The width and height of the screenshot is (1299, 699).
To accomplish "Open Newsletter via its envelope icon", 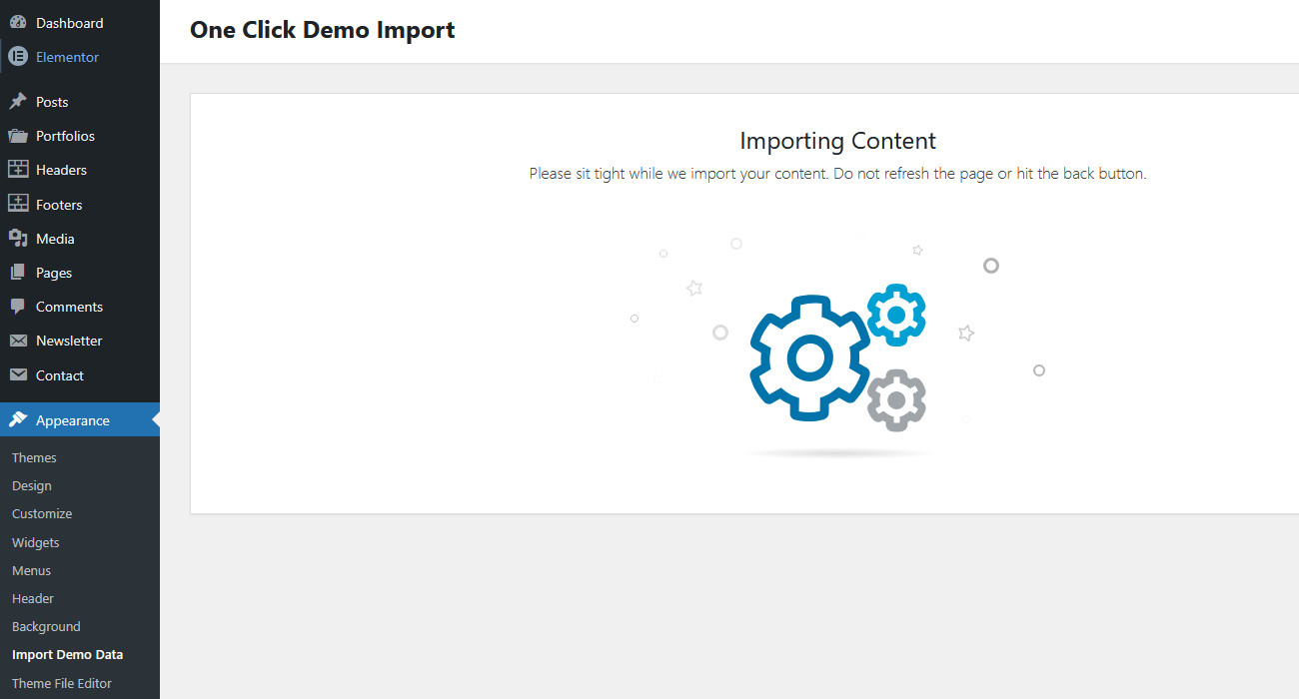I will (x=17, y=341).
